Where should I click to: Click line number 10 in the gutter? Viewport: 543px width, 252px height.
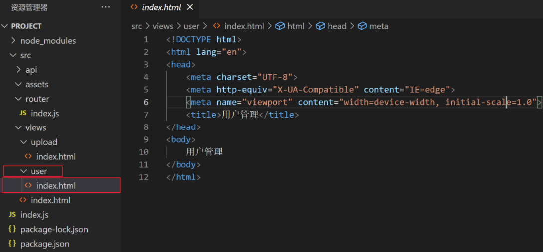tap(144, 152)
